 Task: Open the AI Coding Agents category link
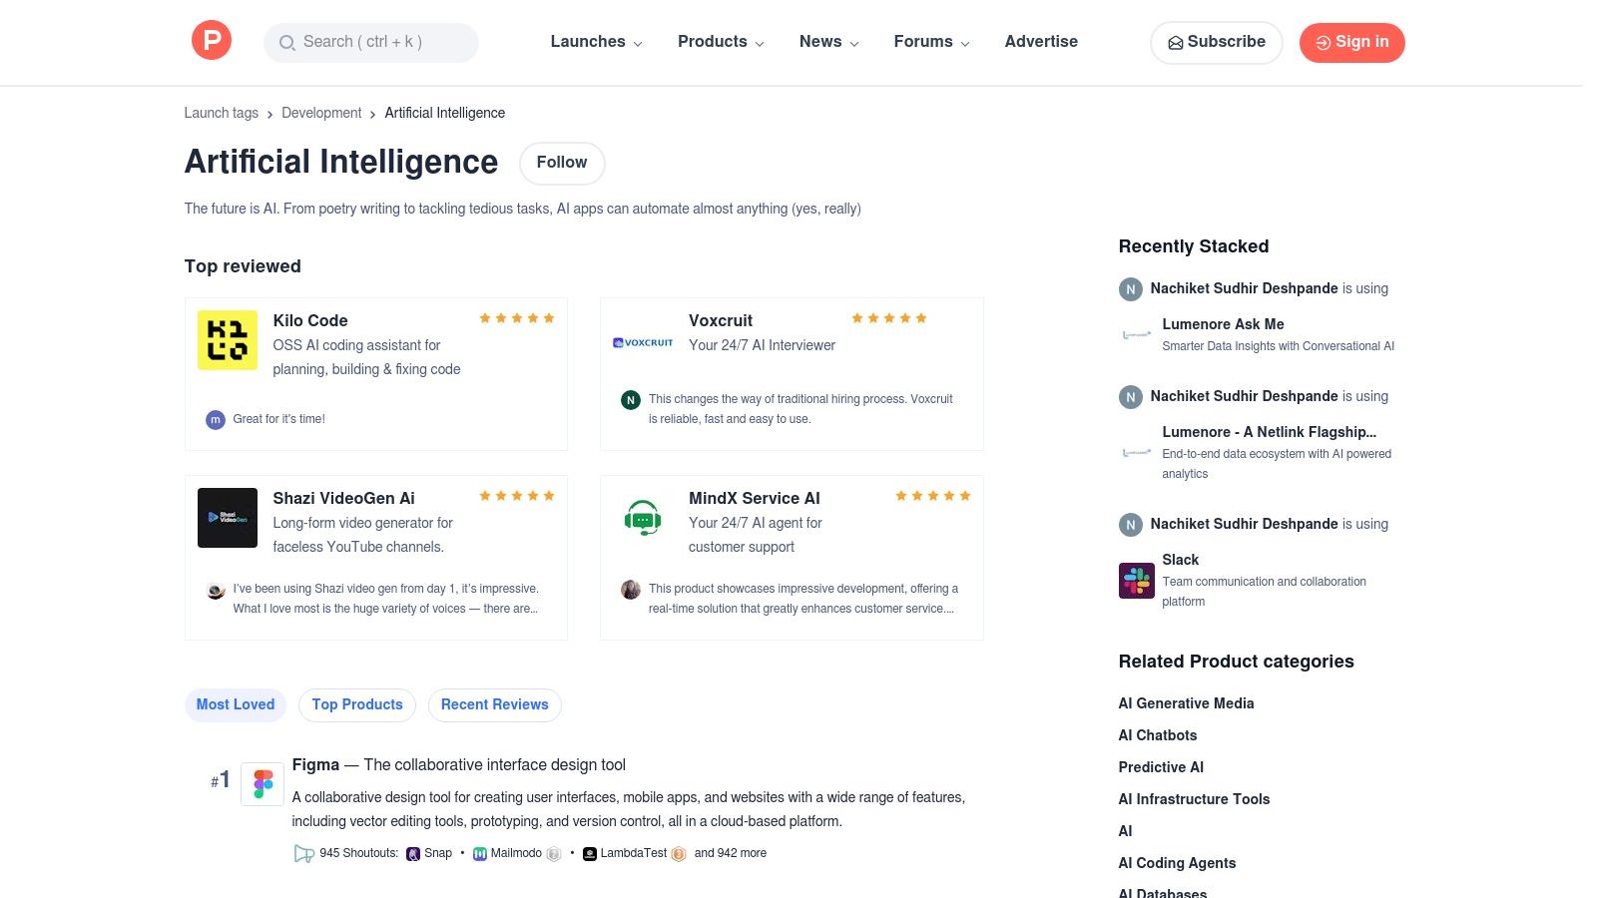1177,863
